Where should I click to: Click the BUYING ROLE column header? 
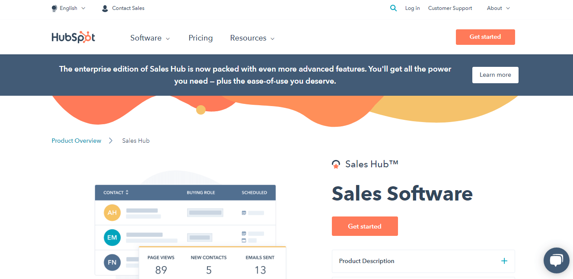coord(201,192)
